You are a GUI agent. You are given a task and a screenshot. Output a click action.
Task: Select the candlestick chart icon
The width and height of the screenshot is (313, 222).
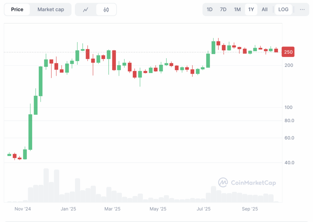(105, 9)
